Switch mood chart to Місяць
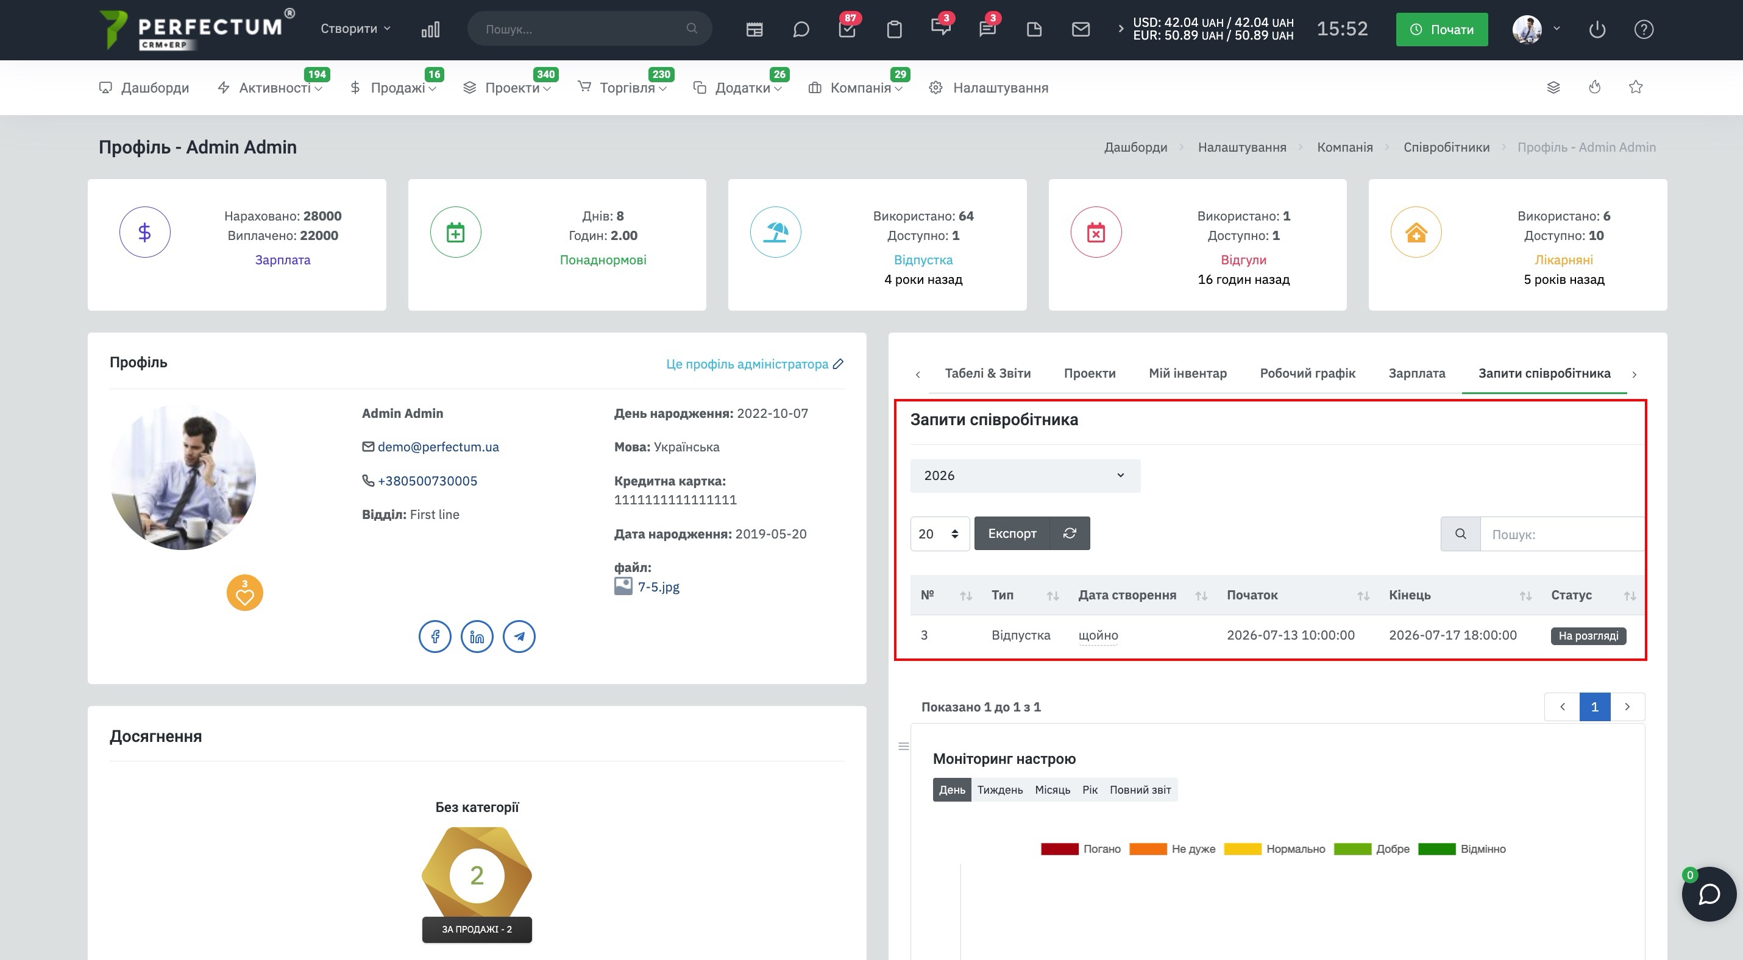 pyautogui.click(x=1052, y=789)
